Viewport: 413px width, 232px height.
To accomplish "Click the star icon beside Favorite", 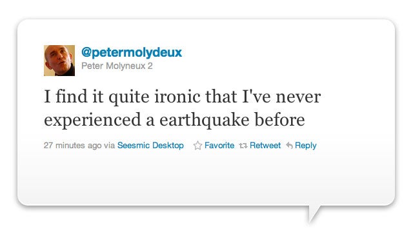I will tap(197, 146).
